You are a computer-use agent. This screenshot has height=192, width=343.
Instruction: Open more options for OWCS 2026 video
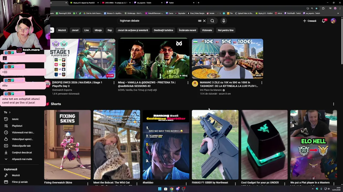point(114,83)
